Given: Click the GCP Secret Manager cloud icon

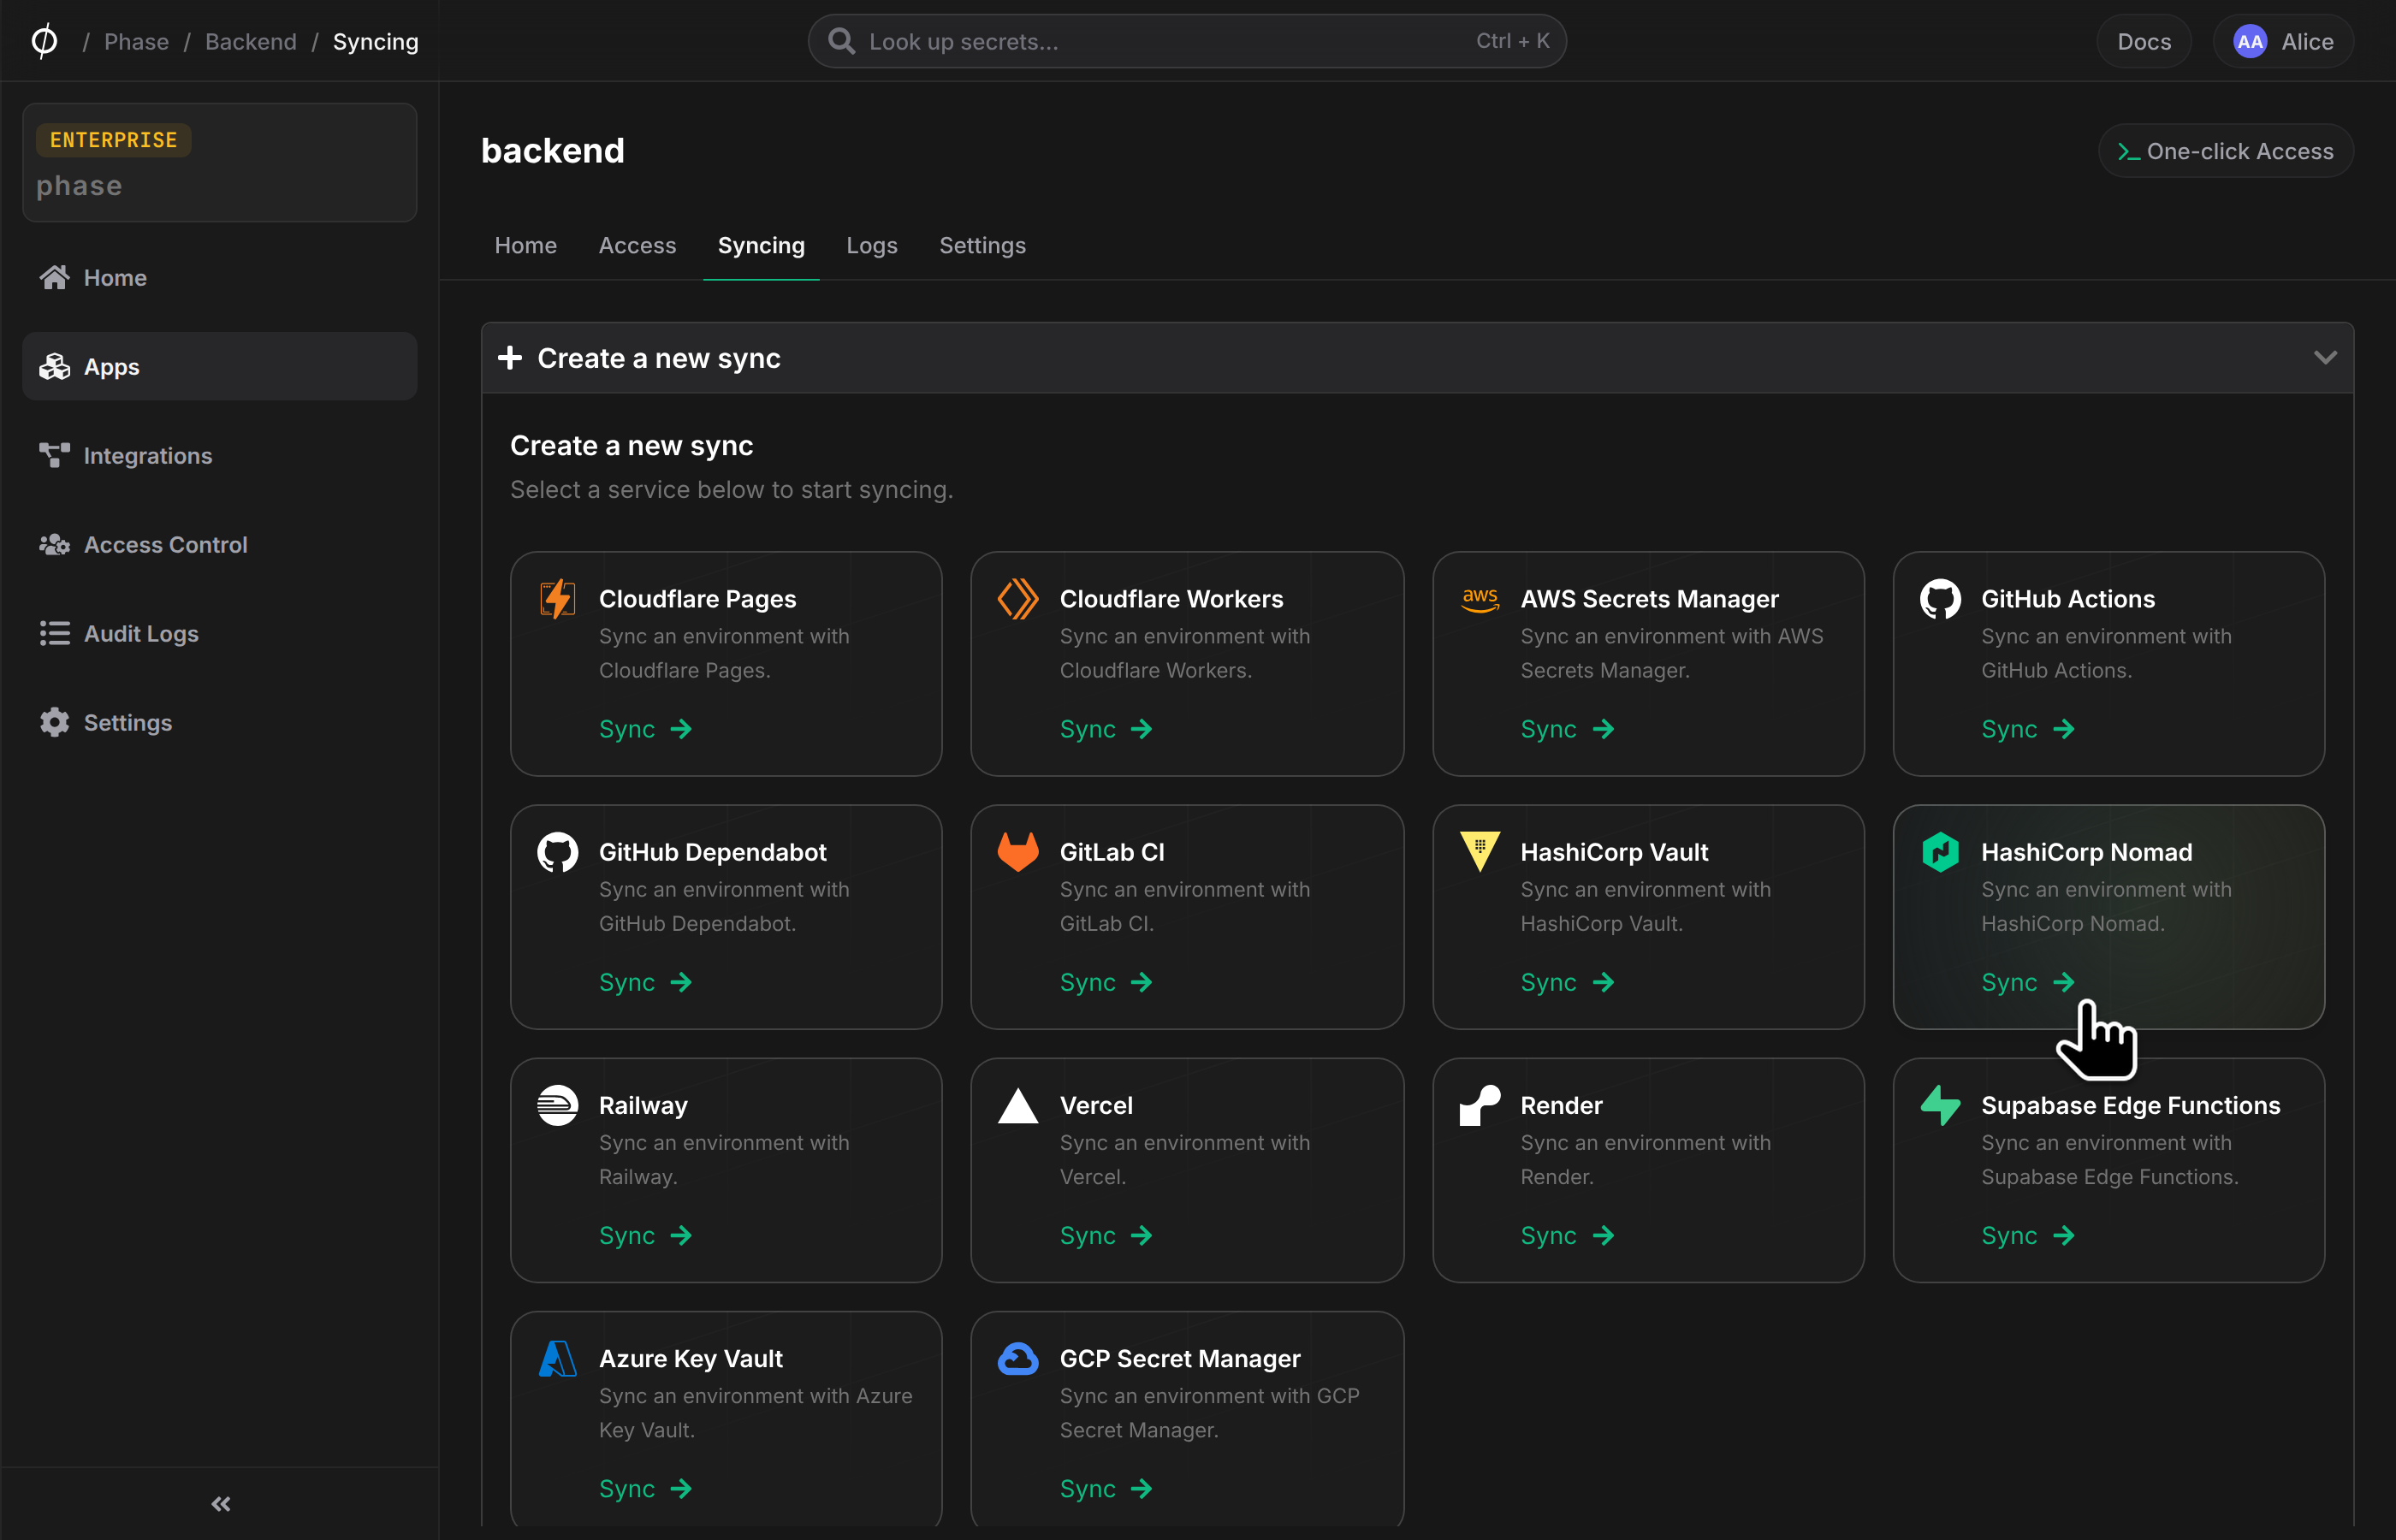Looking at the screenshot, I should click(x=1018, y=1358).
